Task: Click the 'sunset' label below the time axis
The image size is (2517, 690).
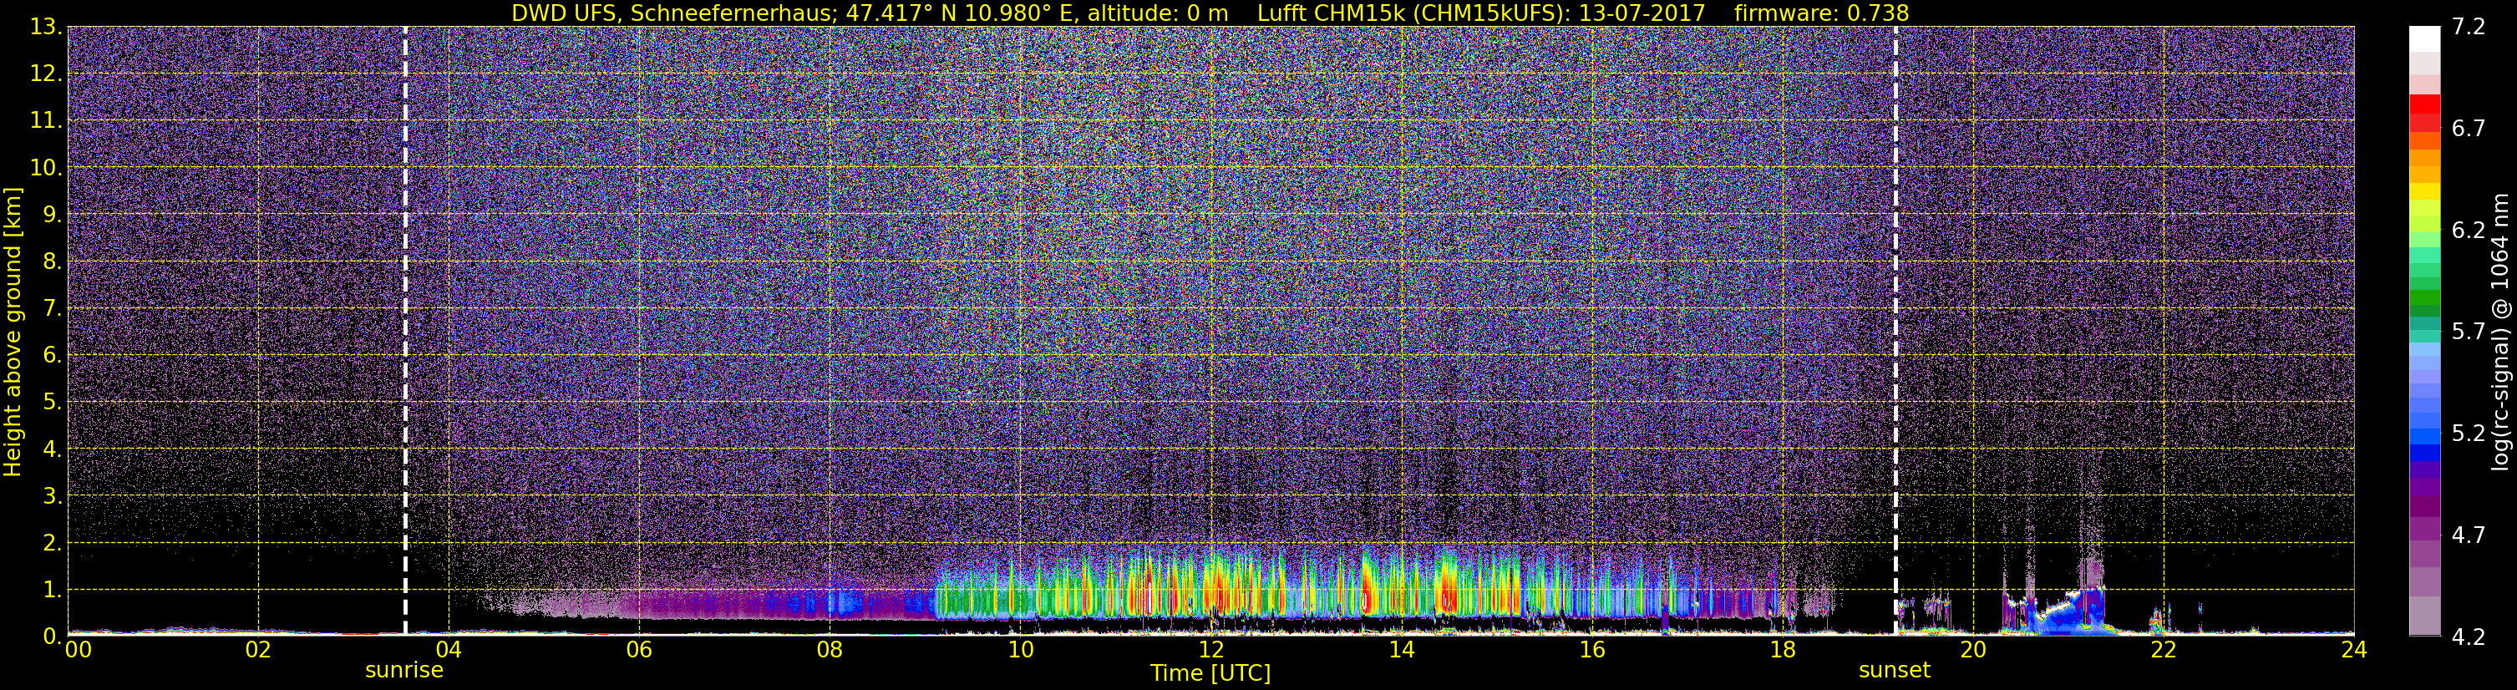Action: coord(1895,671)
